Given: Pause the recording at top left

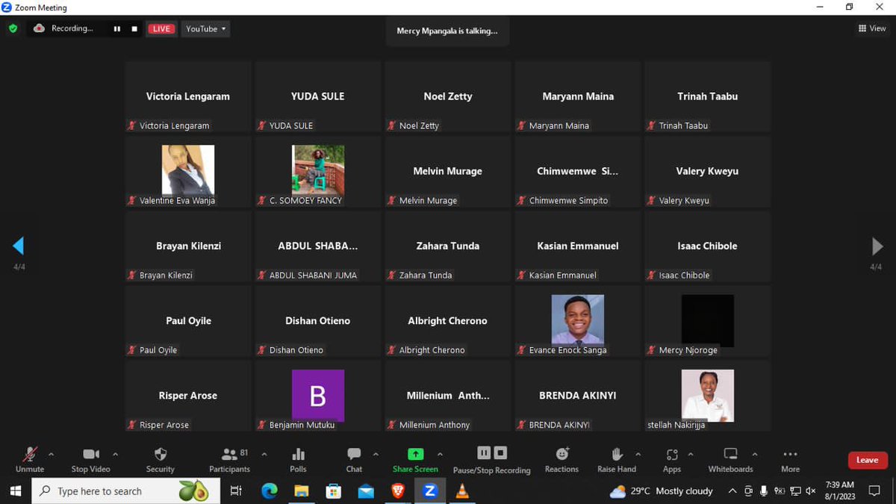Looking at the screenshot, I should [116, 28].
